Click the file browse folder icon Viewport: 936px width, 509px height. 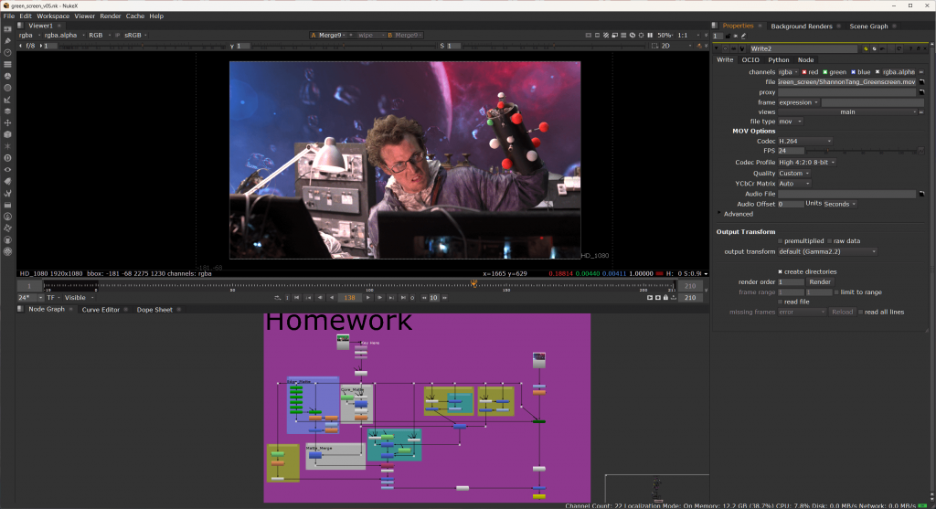click(x=921, y=81)
